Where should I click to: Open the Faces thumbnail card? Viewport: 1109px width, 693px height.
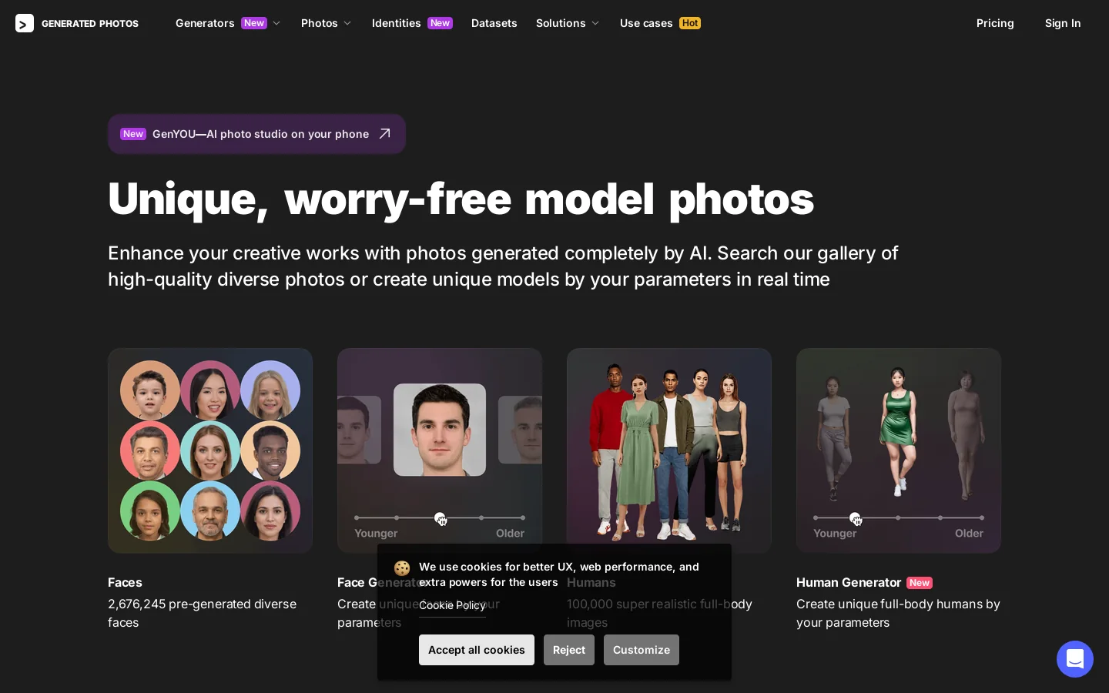coord(210,450)
